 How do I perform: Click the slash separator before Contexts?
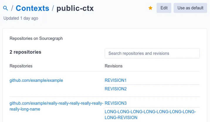click(x=12, y=8)
